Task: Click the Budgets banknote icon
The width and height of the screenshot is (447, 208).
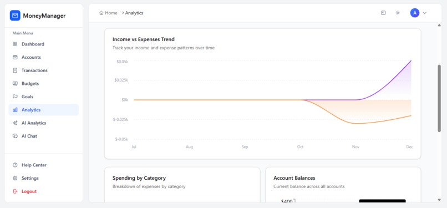Action: click(15, 84)
